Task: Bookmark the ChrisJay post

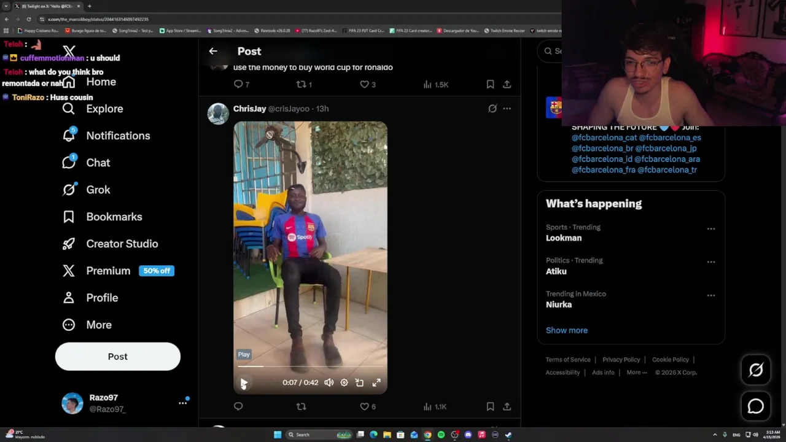Action: point(490,406)
